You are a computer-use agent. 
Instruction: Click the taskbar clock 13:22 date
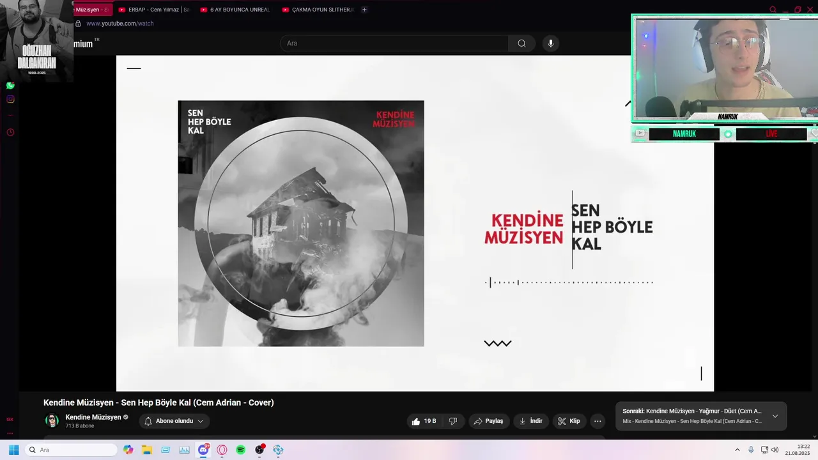click(x=798, y=450)
